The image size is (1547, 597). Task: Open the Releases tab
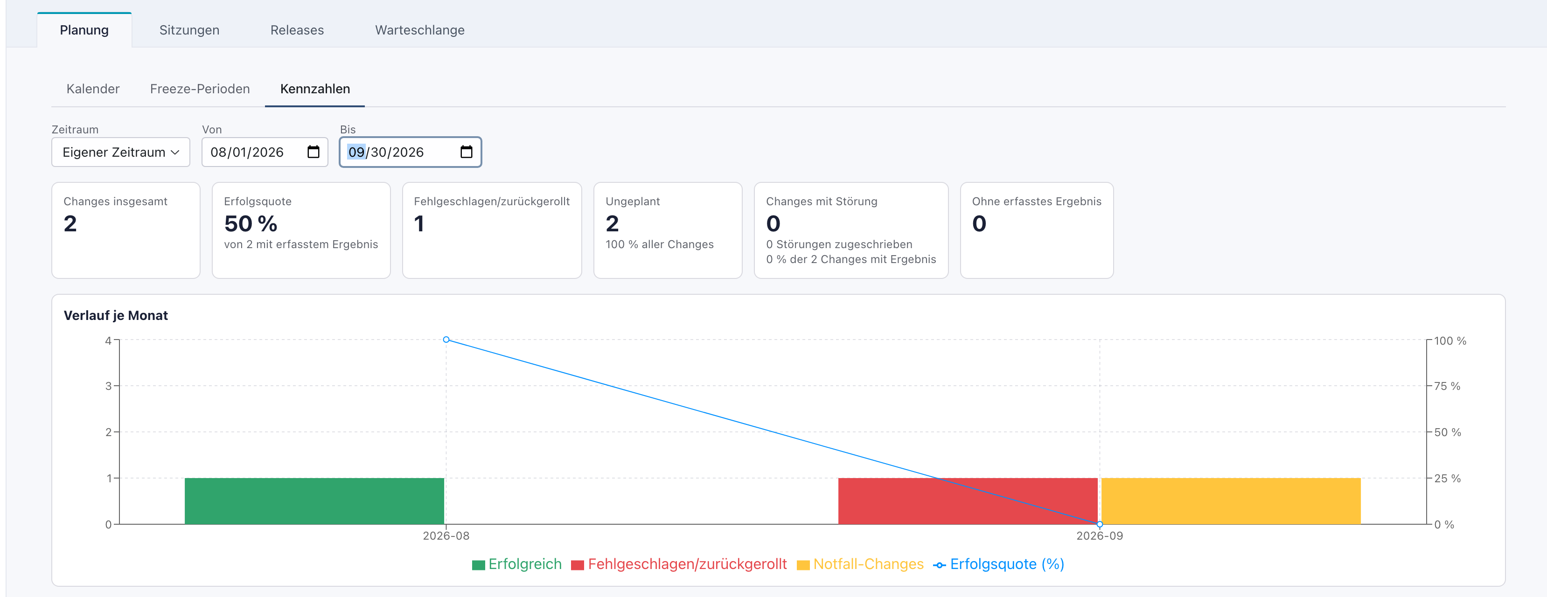point(297,30)
